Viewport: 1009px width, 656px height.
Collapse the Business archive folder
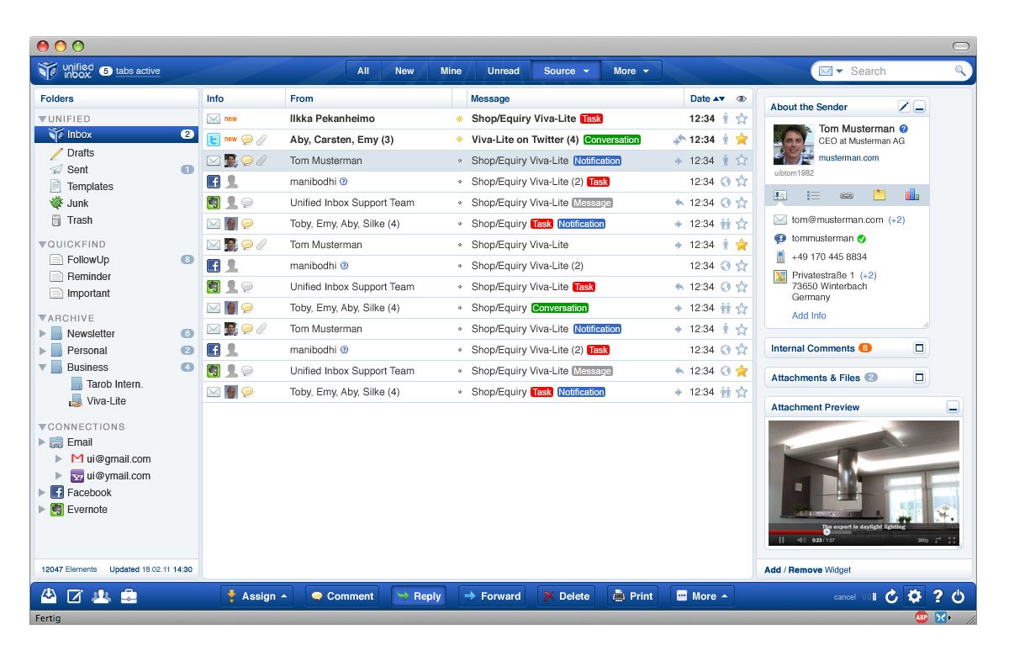[40, 367]
